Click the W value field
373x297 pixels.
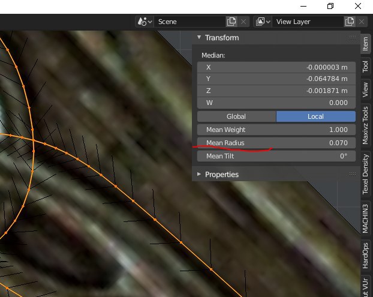(x=276, y=103)
